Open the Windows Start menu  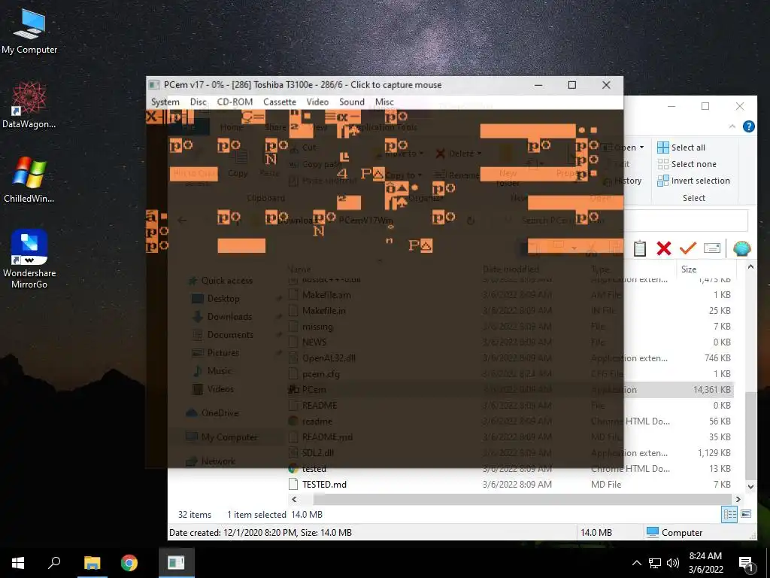click(x=18, y=563)
